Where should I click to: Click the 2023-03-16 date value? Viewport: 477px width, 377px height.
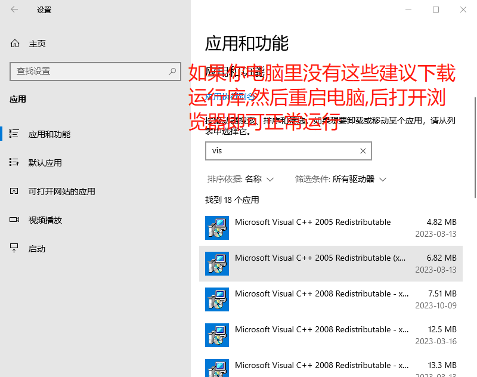click(436, 341)
